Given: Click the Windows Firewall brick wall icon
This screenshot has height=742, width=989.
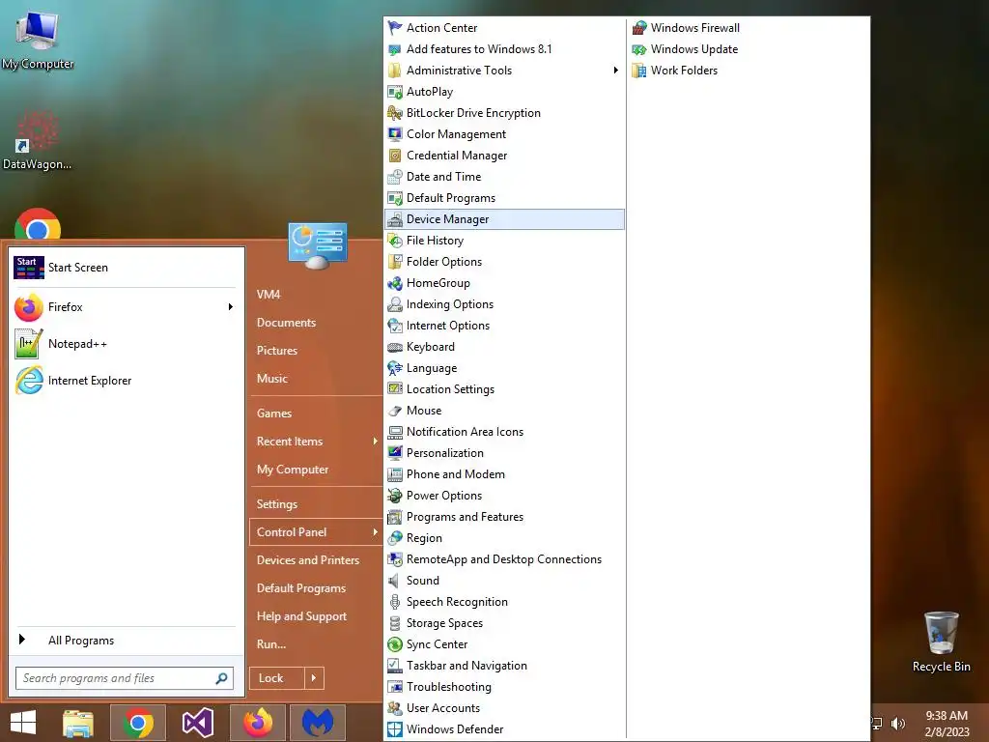Looking at the screenshot, I should (x=639, y=28).
